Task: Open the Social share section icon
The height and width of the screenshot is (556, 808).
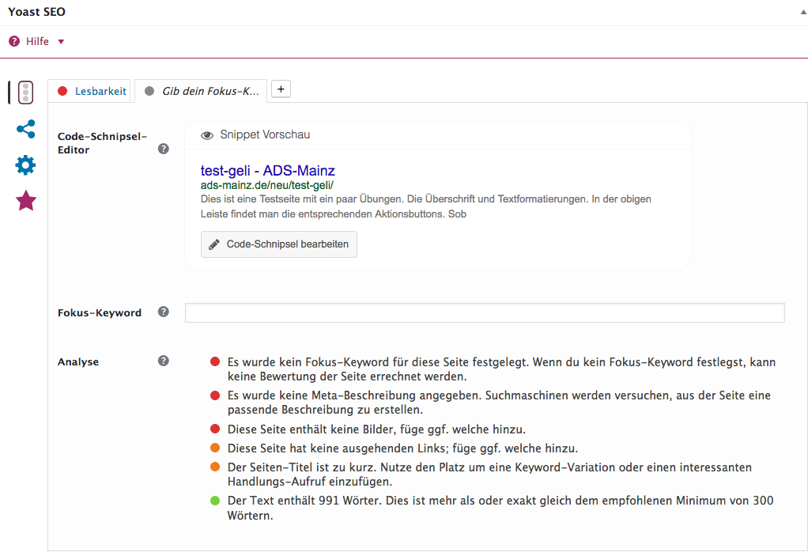Action: click(x=26, y=129)
